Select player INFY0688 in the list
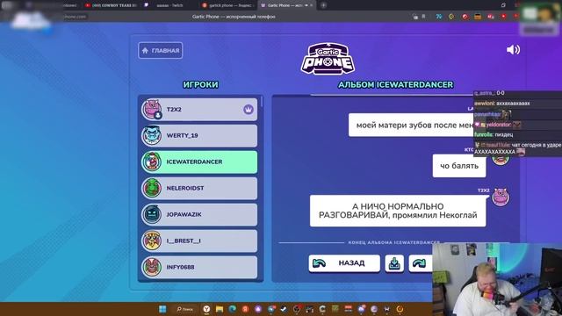This screenshot has width=562, height=316. click(x=199, y=267)
